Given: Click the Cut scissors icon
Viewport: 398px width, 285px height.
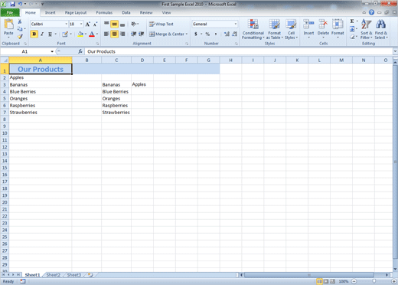Looking at the screenshot, I should tap(20, 21).
